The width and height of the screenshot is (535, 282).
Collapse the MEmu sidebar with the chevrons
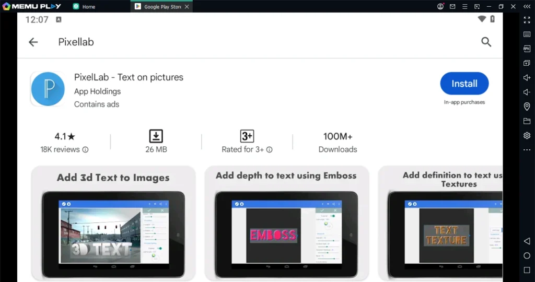[527, 6]
